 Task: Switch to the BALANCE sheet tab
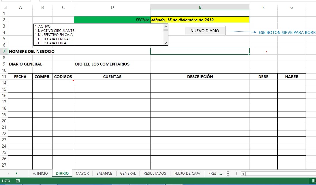pyautogui.click(x=104, y=173)
